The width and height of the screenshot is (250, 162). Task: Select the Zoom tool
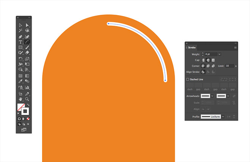coord(27,99)
